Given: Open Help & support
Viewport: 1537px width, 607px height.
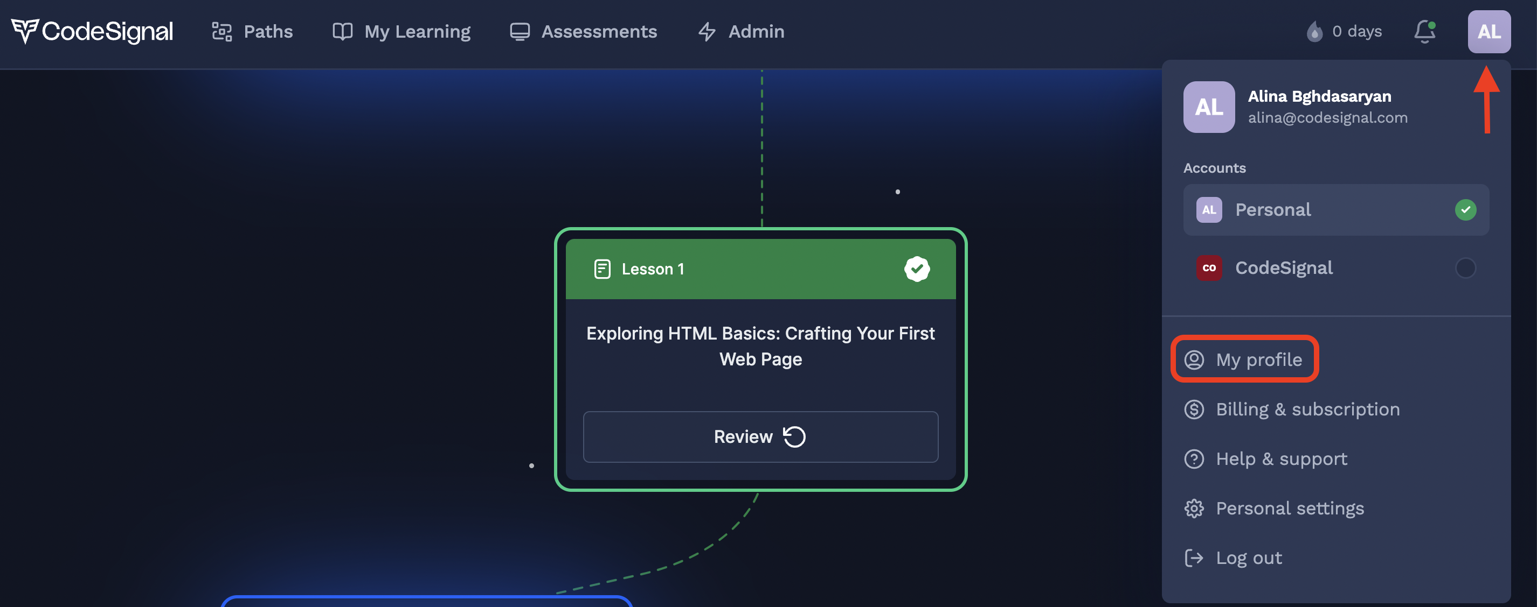Looking at the screenshot, I should [x=1265, y=458].
